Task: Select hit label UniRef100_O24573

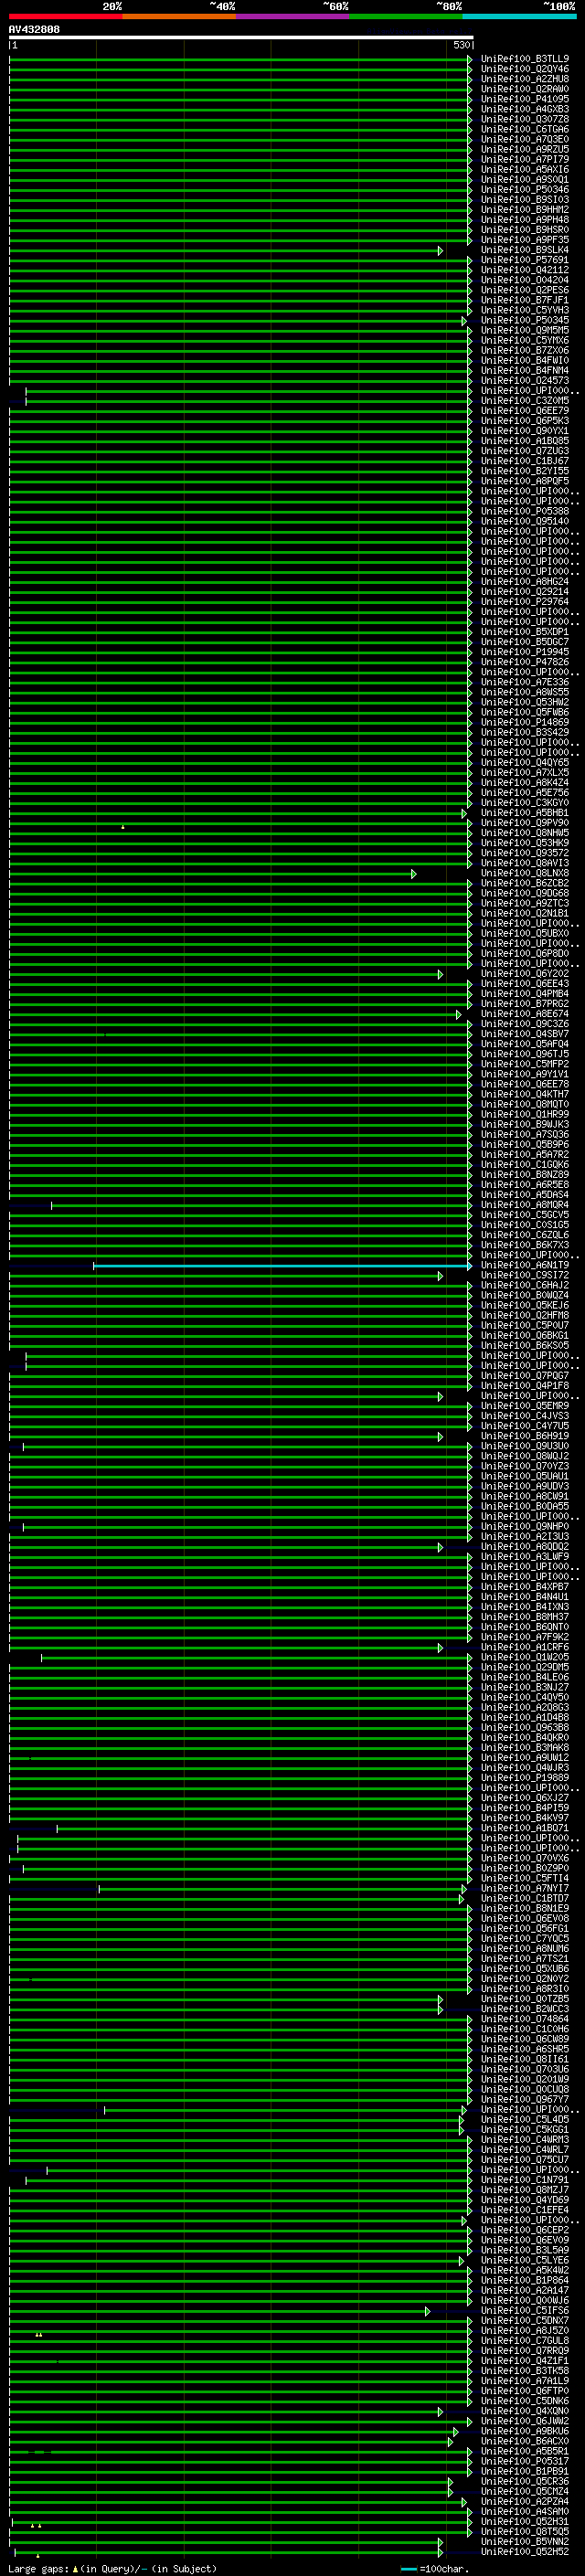Action: click(525, 380)
